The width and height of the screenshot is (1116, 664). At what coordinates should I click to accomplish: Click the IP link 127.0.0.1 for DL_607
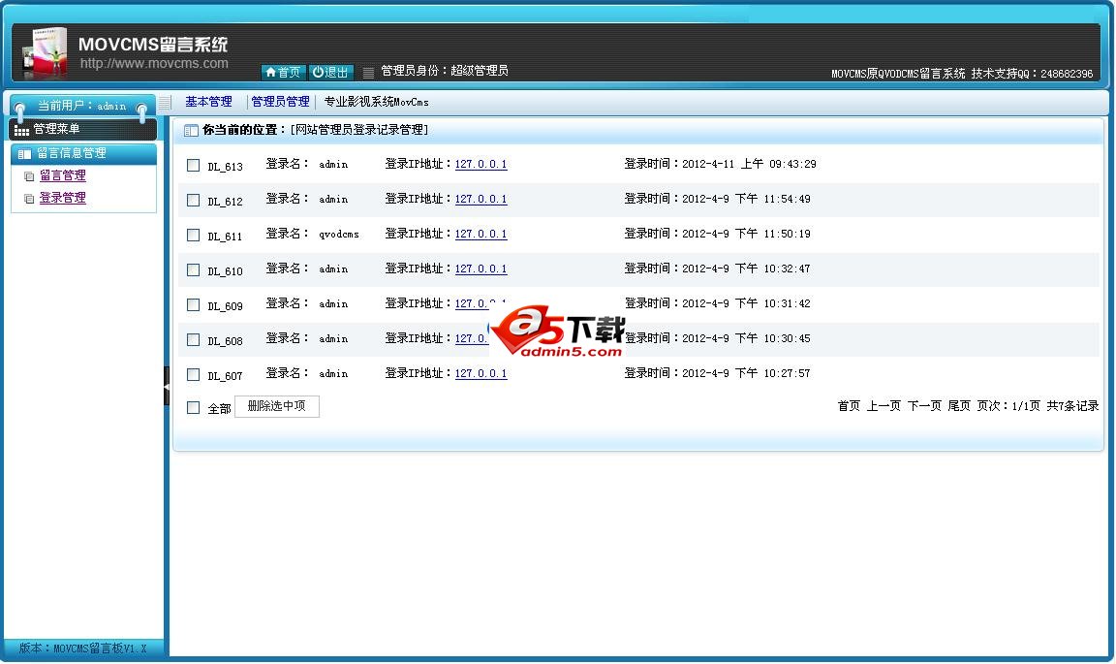pyautogui.click(x=481, y=374)
